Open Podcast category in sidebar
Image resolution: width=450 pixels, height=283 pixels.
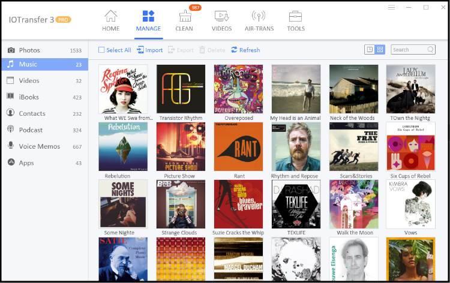point(45,130)
